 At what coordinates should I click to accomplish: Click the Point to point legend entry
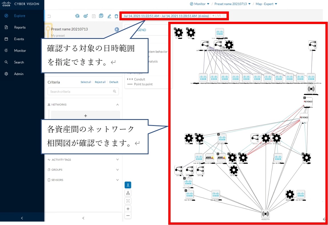click(x=140, y=84)
